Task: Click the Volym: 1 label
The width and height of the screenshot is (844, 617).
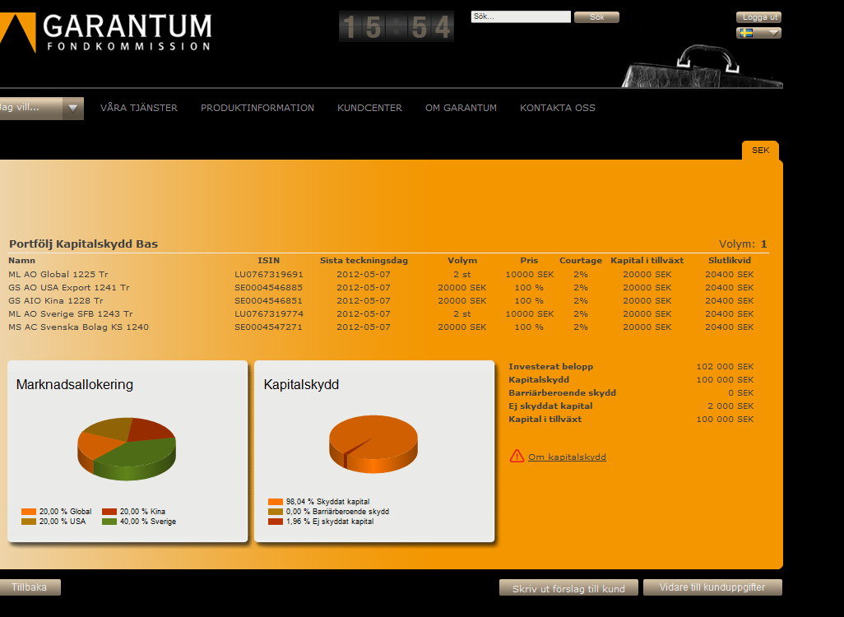Action: tap(743, 244)
